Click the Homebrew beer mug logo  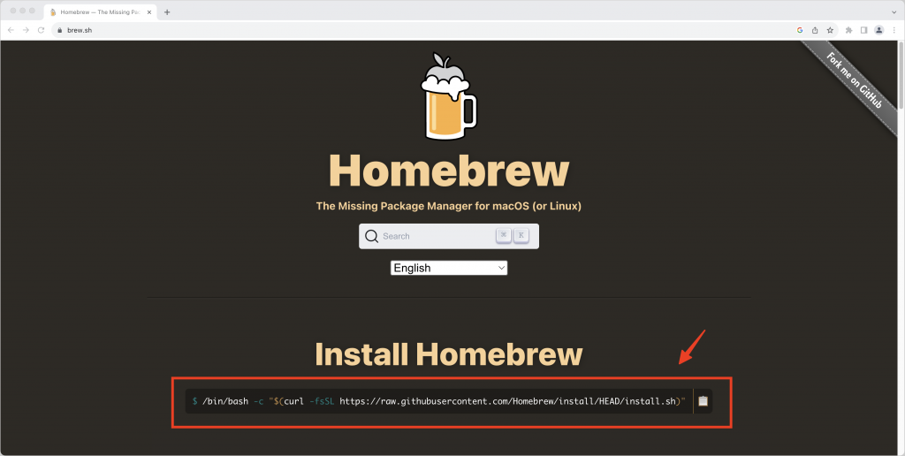coord(448,95)
